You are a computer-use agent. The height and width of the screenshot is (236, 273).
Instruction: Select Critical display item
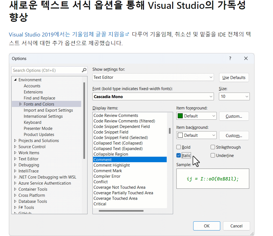point(100,204)
